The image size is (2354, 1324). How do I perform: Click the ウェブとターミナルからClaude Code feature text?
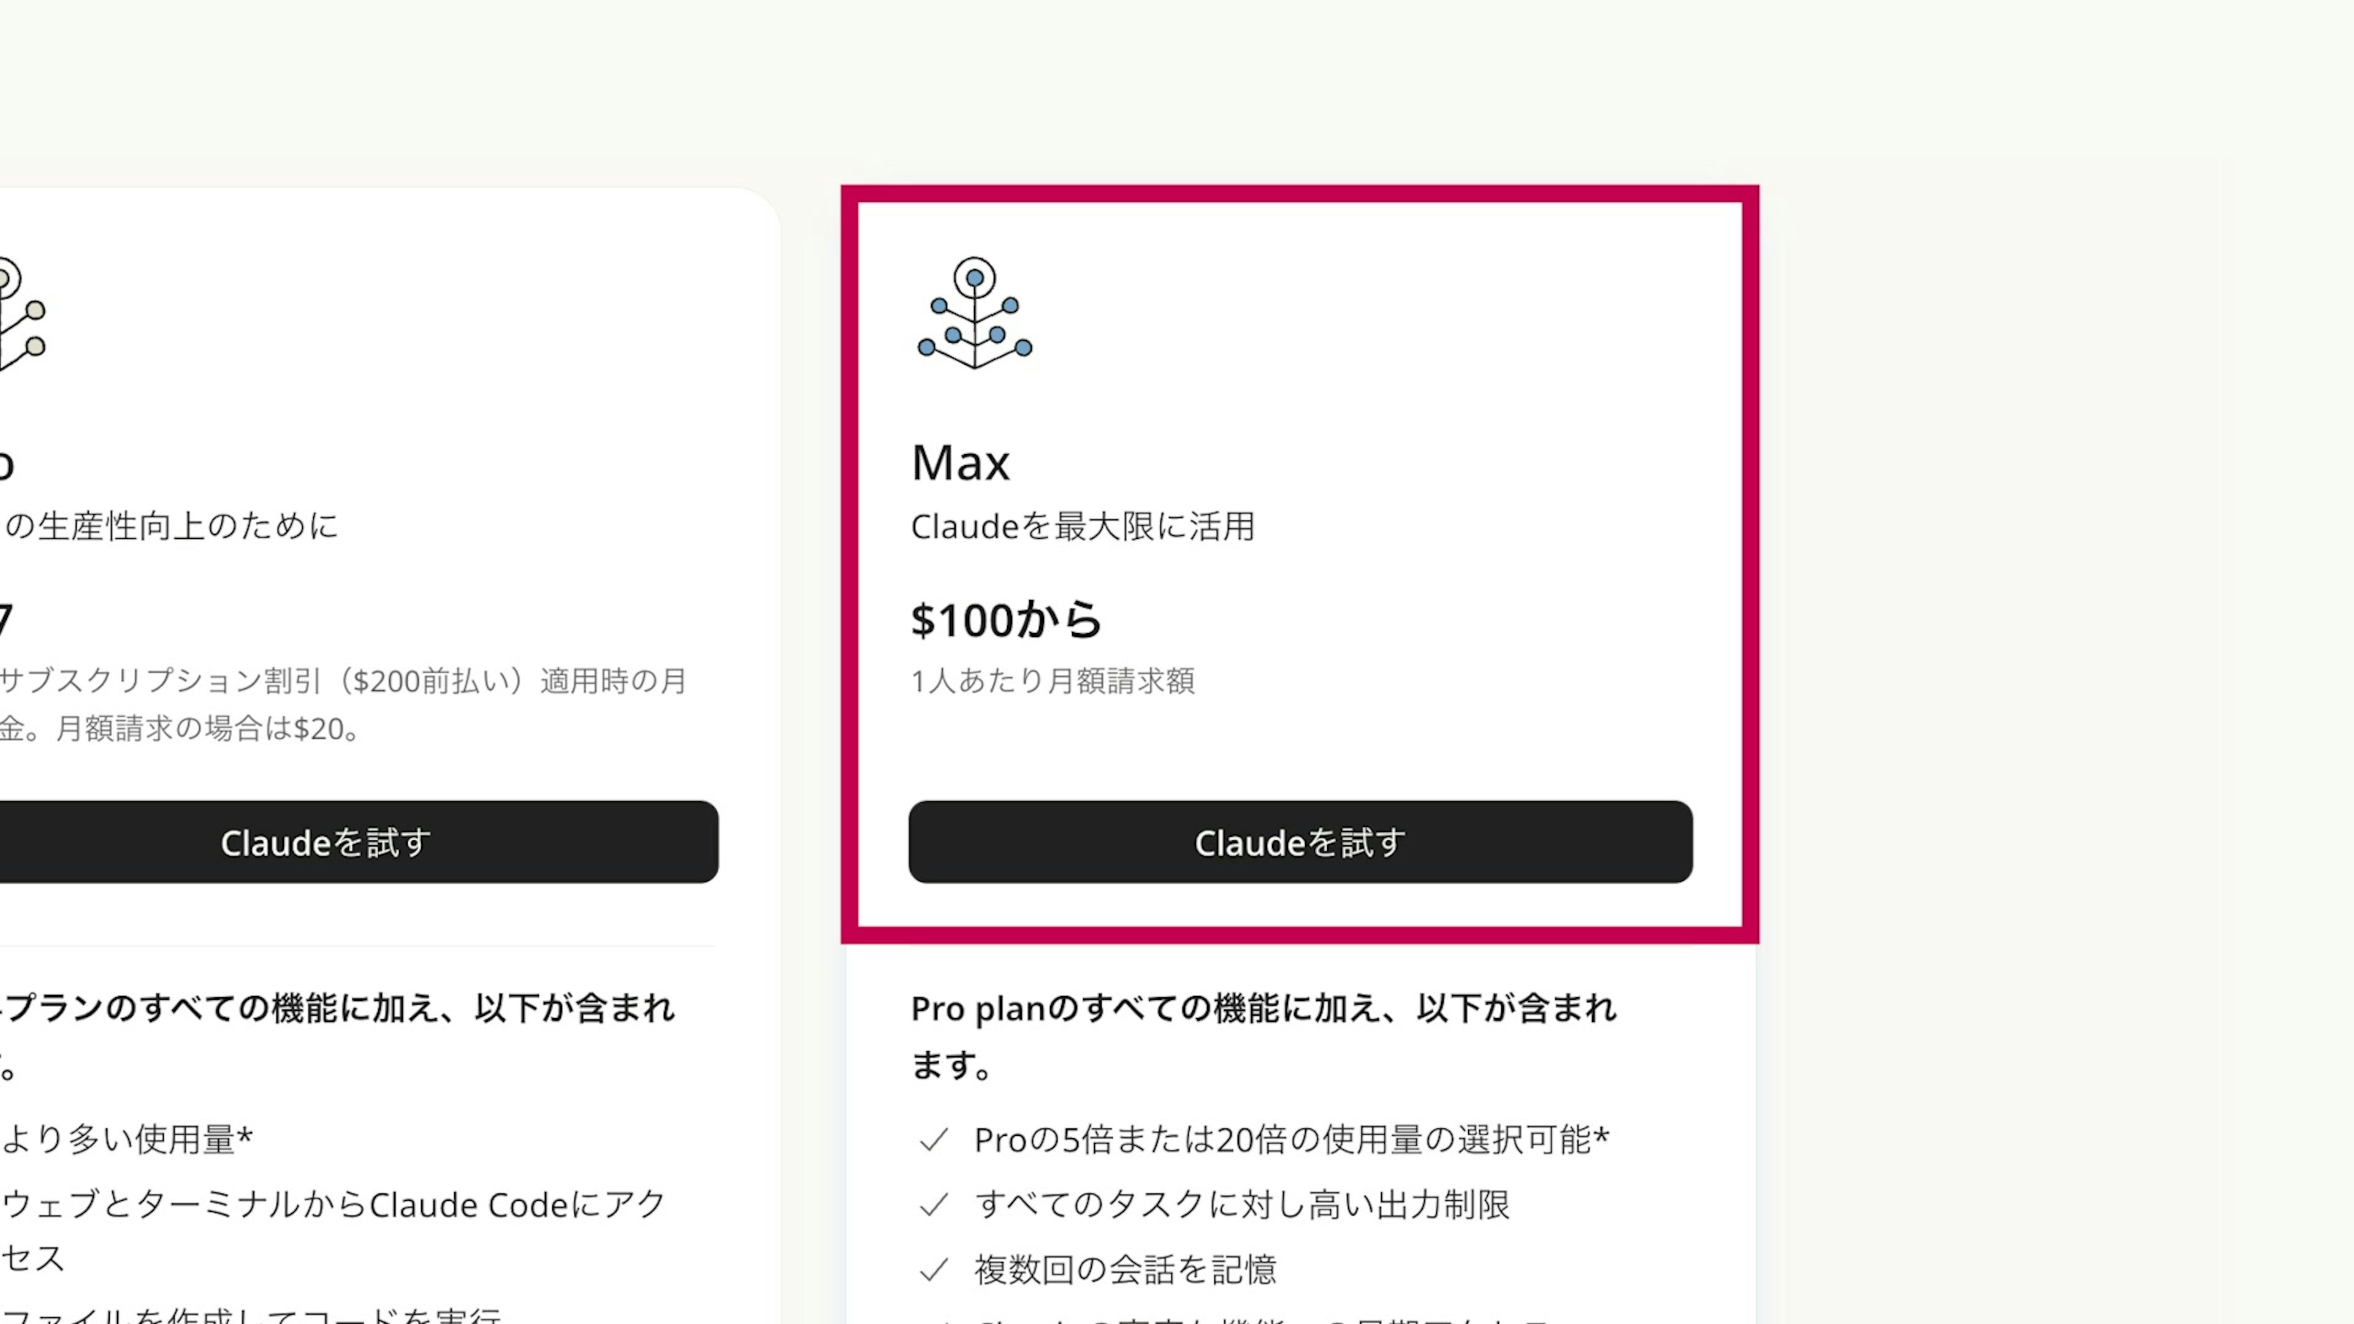click(x=333, y=1205)
